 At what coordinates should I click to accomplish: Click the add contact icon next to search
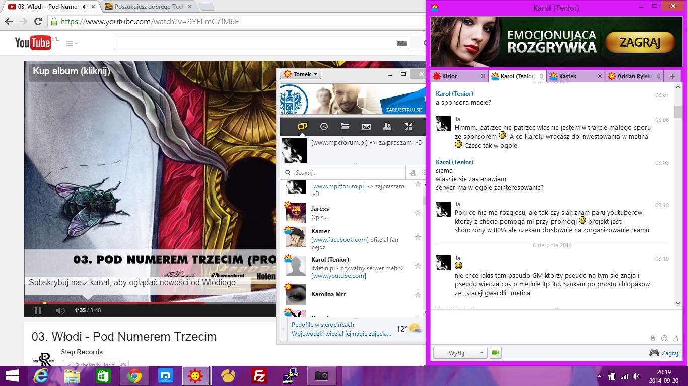point(413,173)
